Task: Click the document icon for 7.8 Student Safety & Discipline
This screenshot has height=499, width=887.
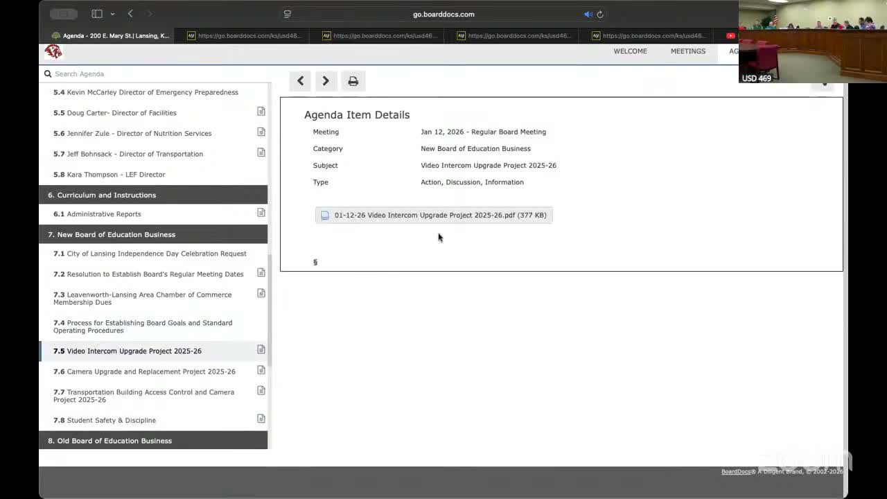Action: click(x=261, y=419)
